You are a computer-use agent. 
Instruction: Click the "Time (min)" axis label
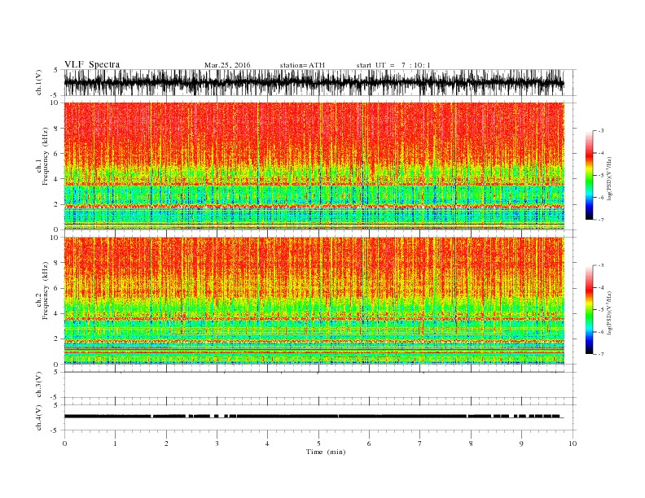326,452
